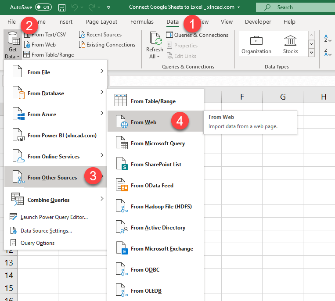Screen dimensions: 335x301
Task: Open the Developer tab
Action: [258, 22]
